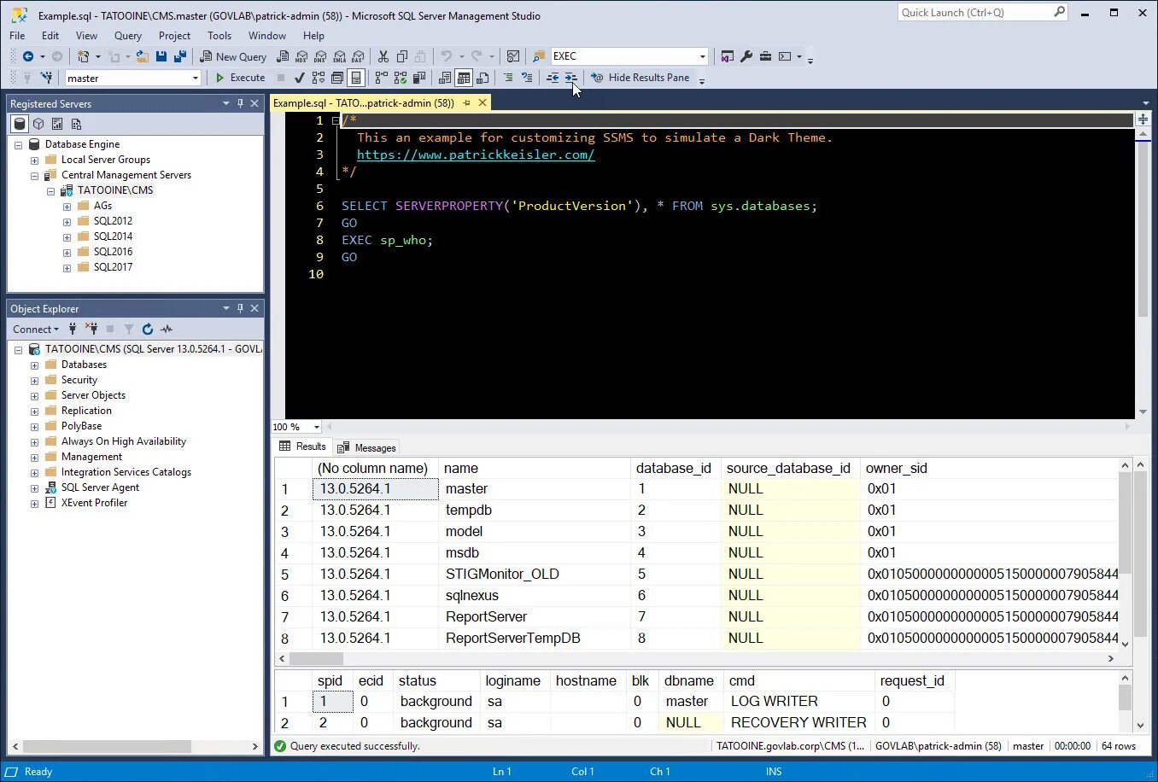Open Properties via the wrench icon
The height and width of the screenshot is (782, 1158).
coord(746,56)
